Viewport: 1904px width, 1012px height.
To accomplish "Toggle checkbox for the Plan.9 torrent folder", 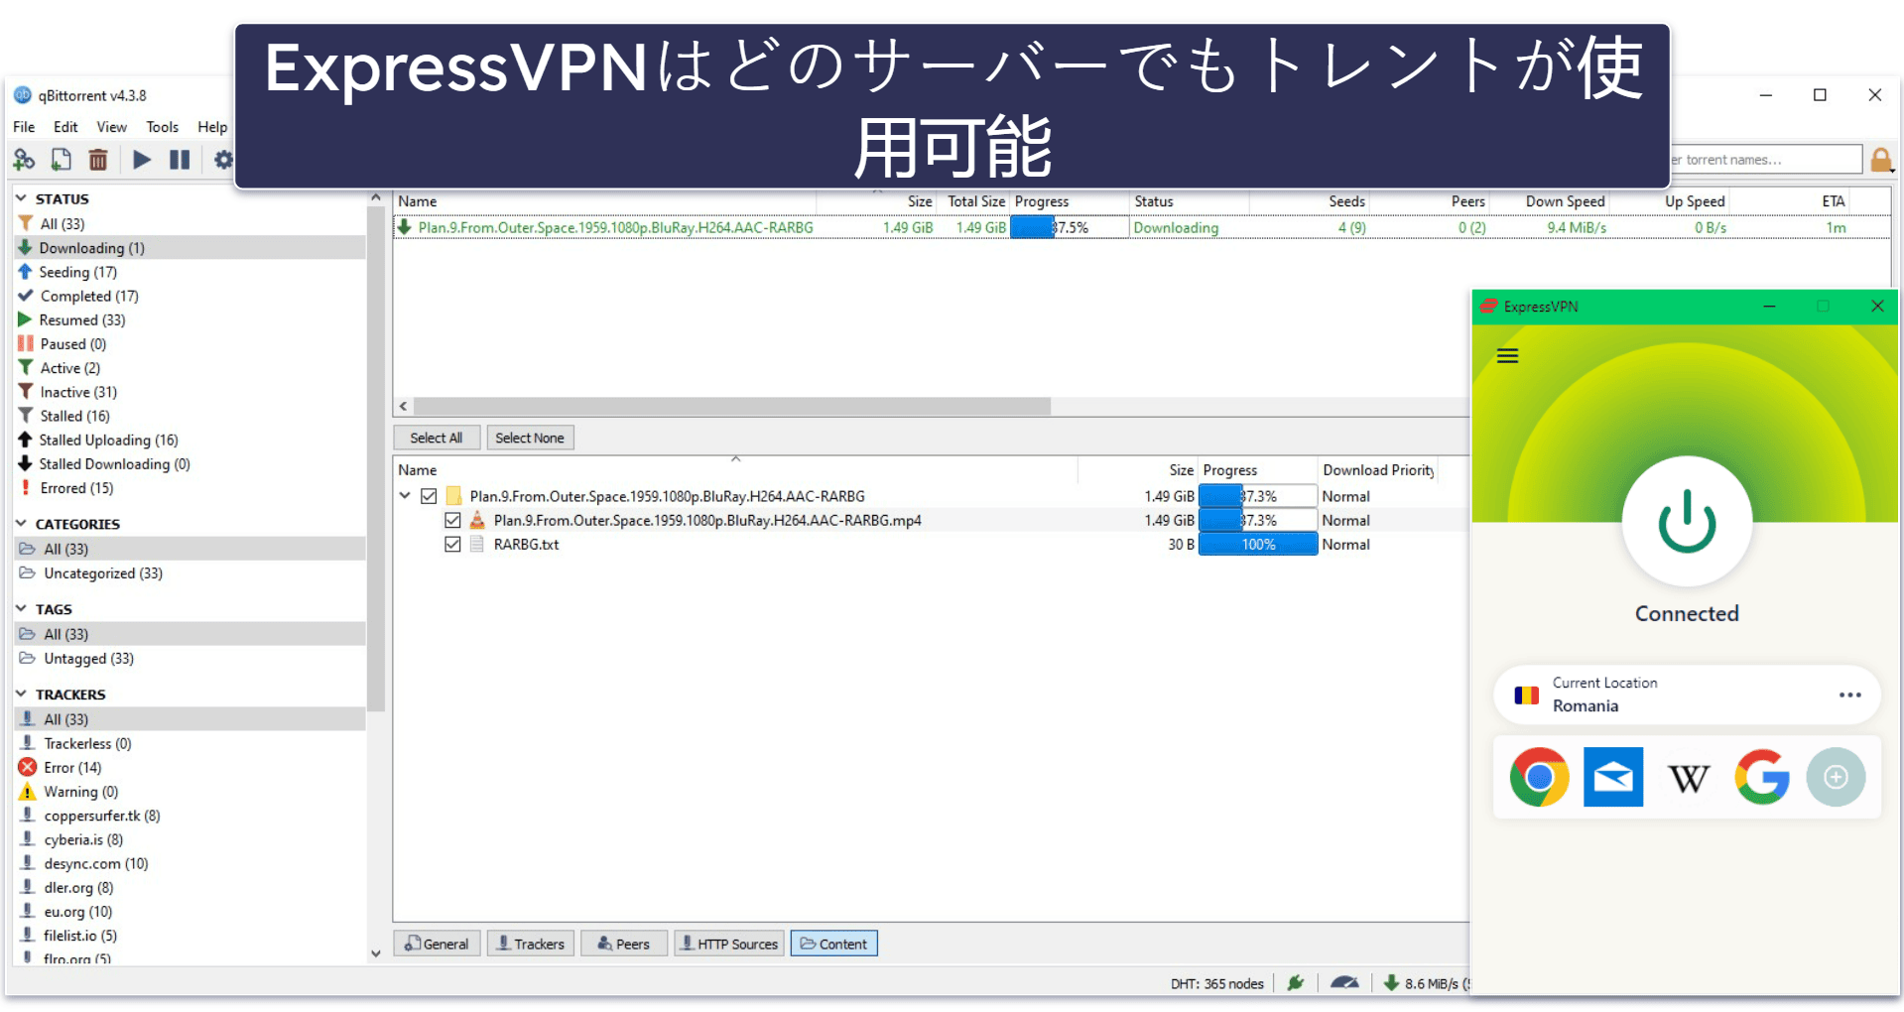I will [x=429, y=496].
